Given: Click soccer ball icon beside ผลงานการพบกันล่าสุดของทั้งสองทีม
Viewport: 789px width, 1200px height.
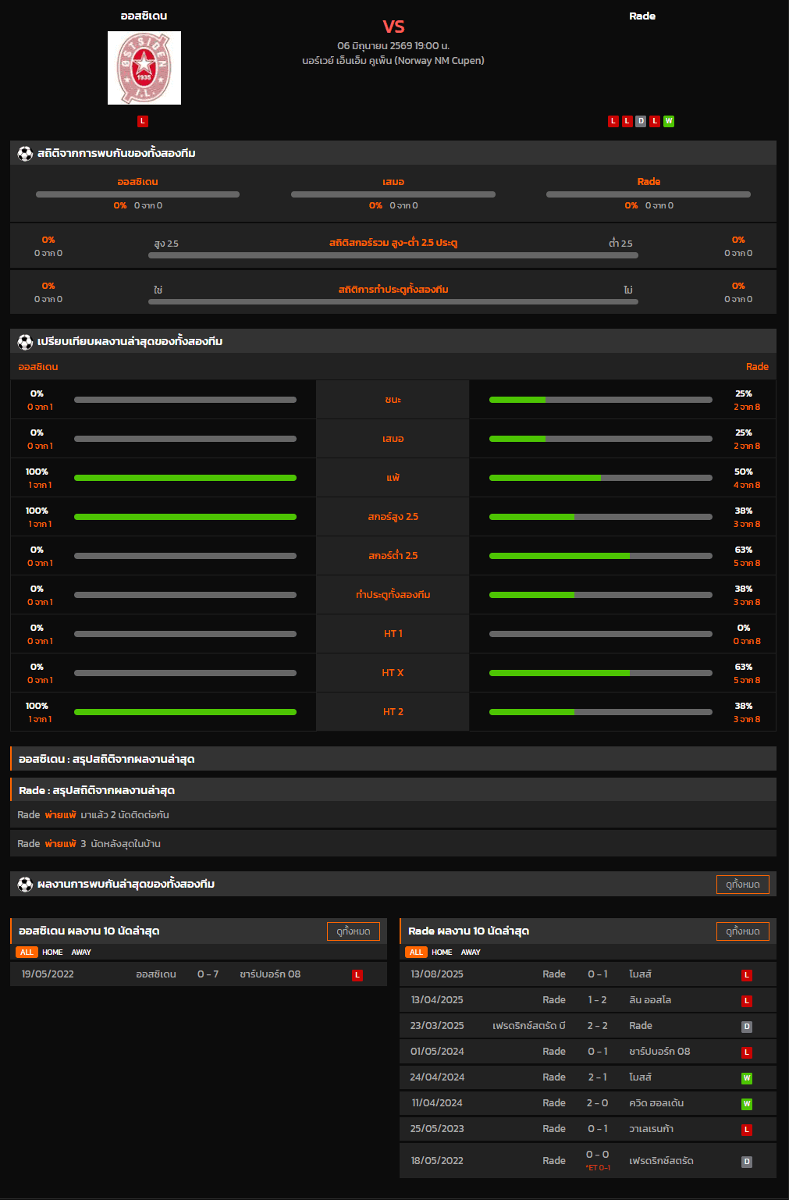Looking at the screenshot, I should pos(25,884).
